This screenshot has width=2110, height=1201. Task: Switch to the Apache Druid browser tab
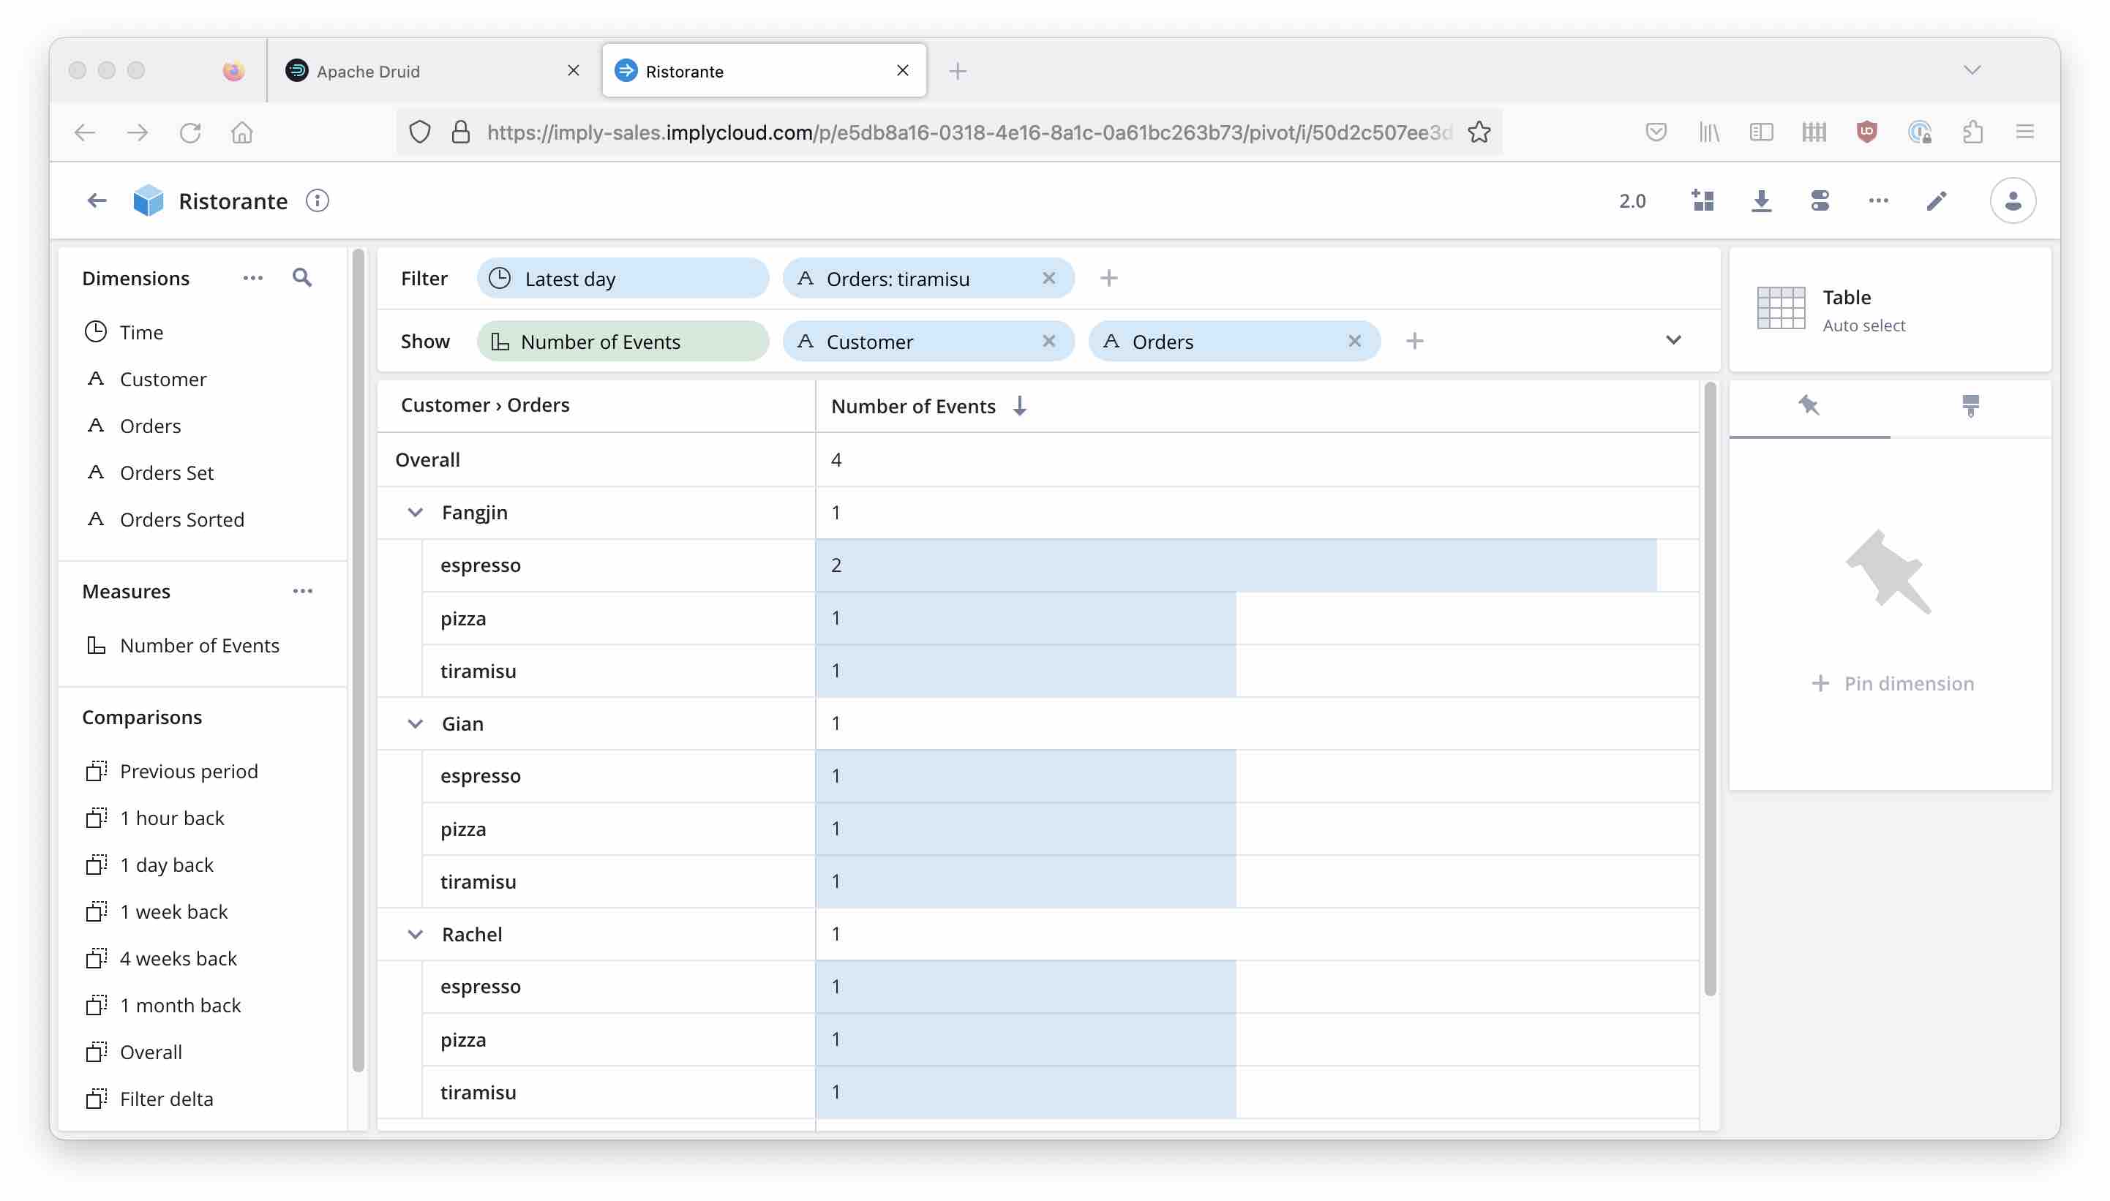point(368,72)
